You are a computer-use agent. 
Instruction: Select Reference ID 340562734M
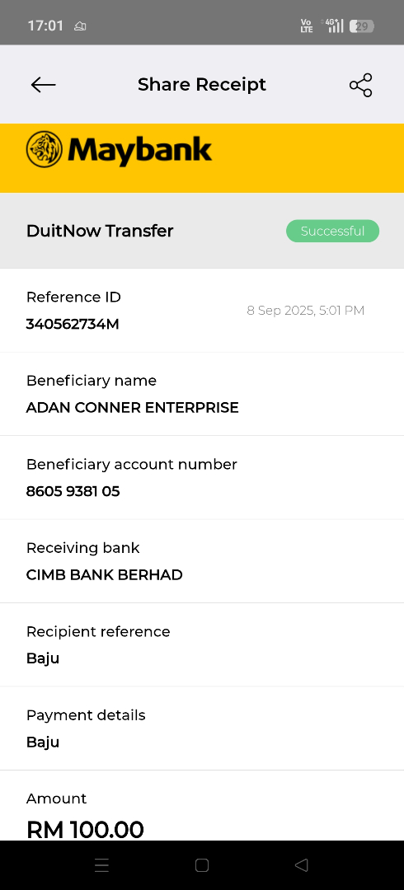click(x=73, y=324)
